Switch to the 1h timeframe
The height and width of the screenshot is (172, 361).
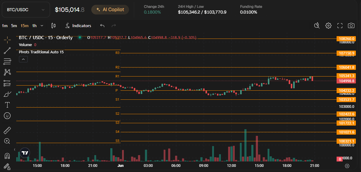pos(34,26)
